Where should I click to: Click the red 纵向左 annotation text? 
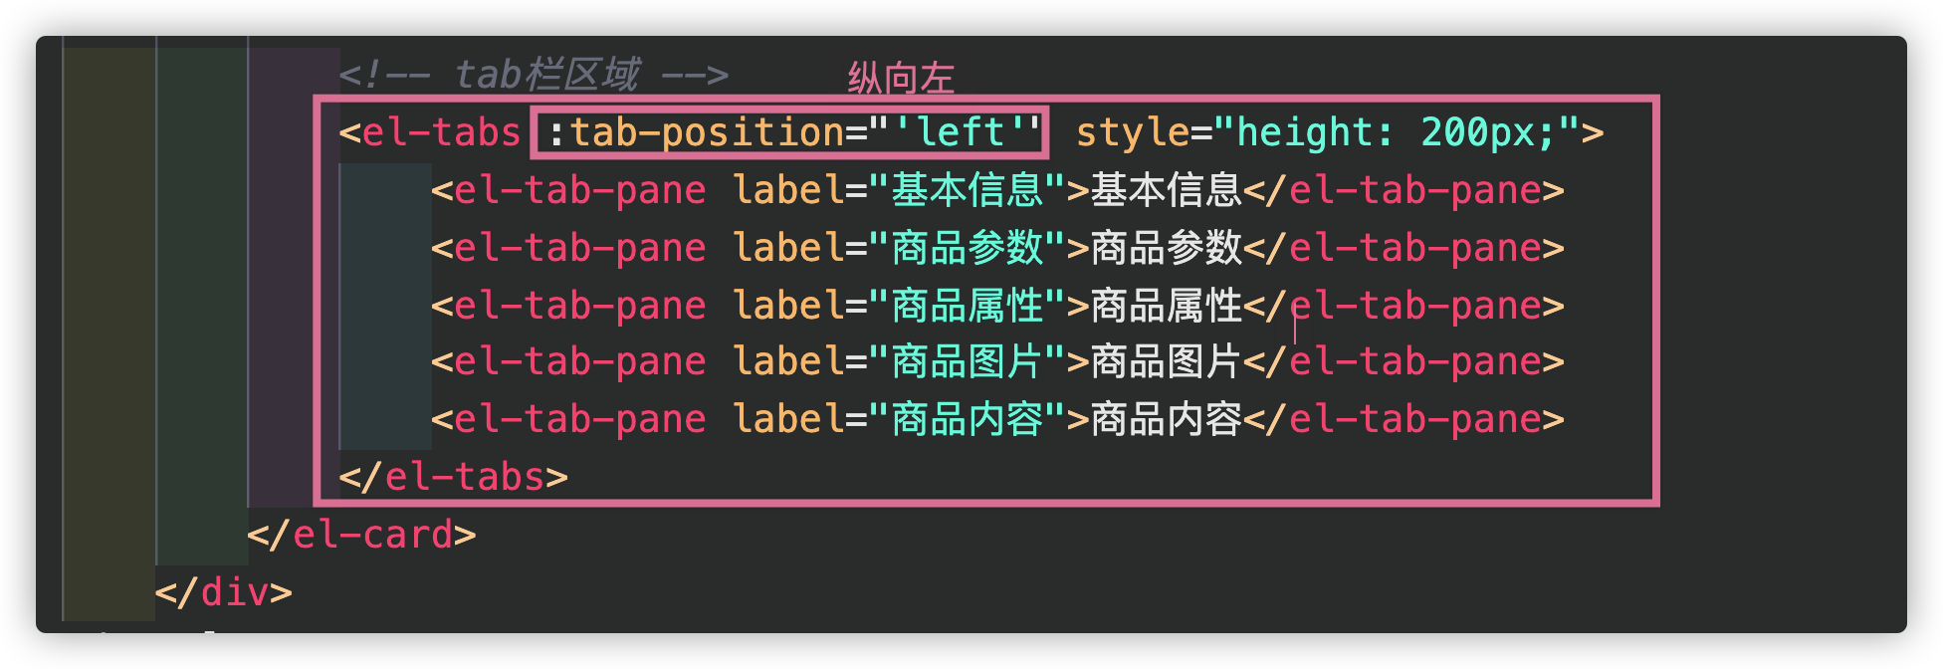(901, 78)
